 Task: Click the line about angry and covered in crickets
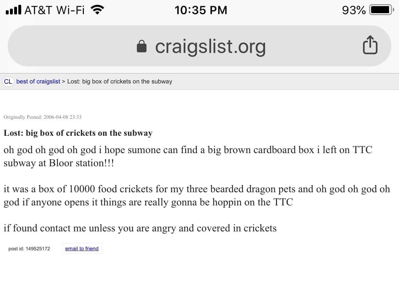pyautogui.click(x=140, y=228)
